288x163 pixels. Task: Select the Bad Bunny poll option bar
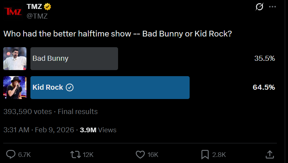[74, 59]
